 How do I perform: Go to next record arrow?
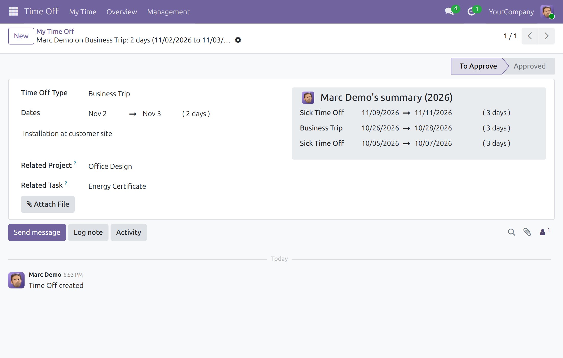pyautogui.click(x=546, y=36)
